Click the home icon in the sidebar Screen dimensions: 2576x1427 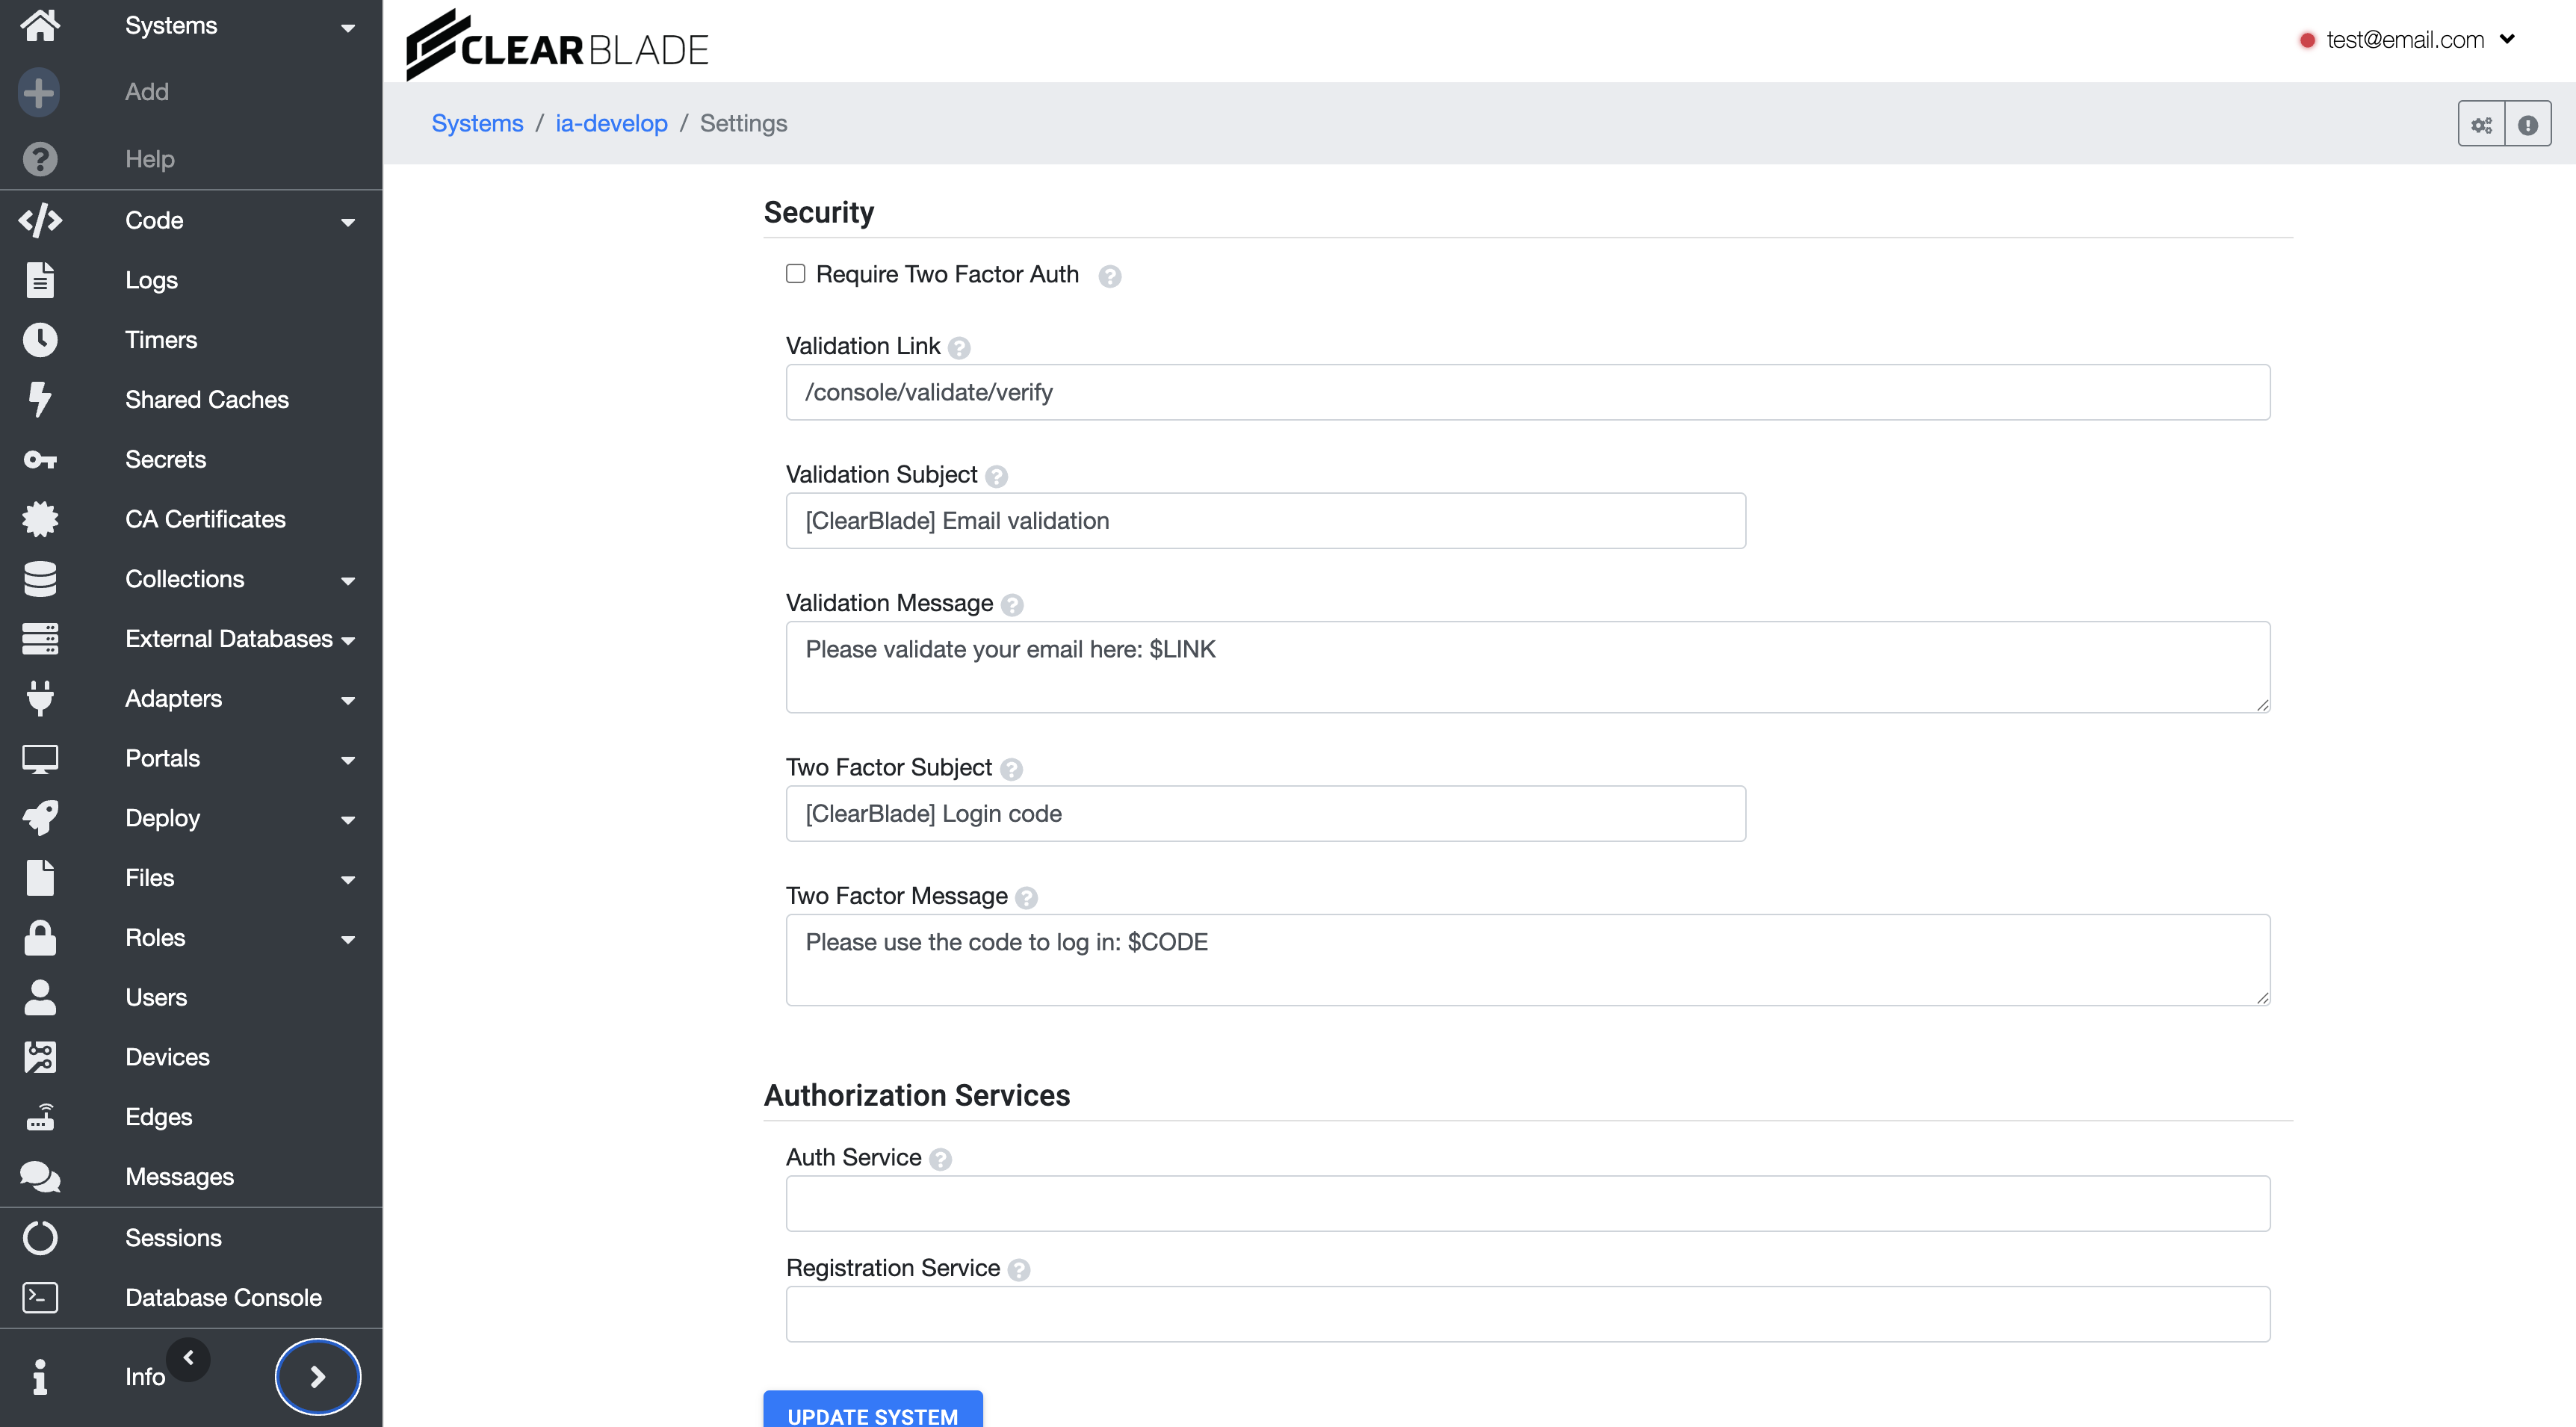40,25
